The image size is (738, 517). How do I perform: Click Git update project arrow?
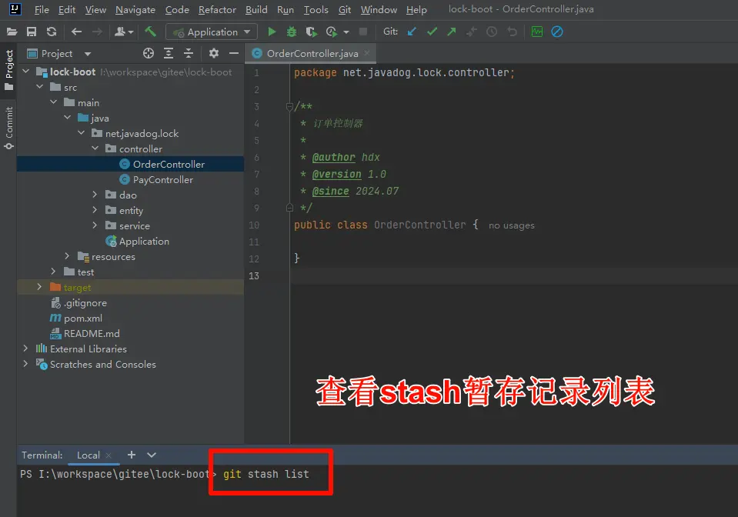click(x=412, y=32)
